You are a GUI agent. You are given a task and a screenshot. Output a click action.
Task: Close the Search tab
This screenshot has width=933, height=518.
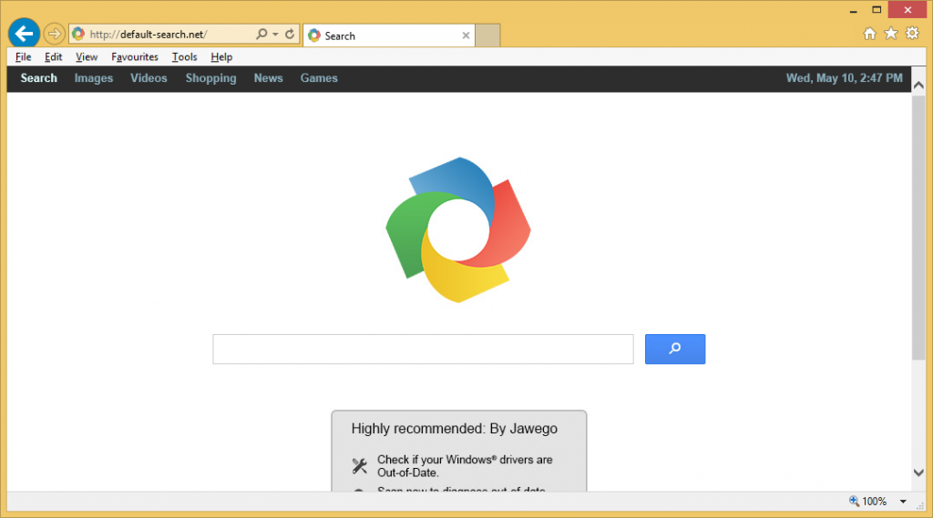pyautogui.click(x=466, y=36)
